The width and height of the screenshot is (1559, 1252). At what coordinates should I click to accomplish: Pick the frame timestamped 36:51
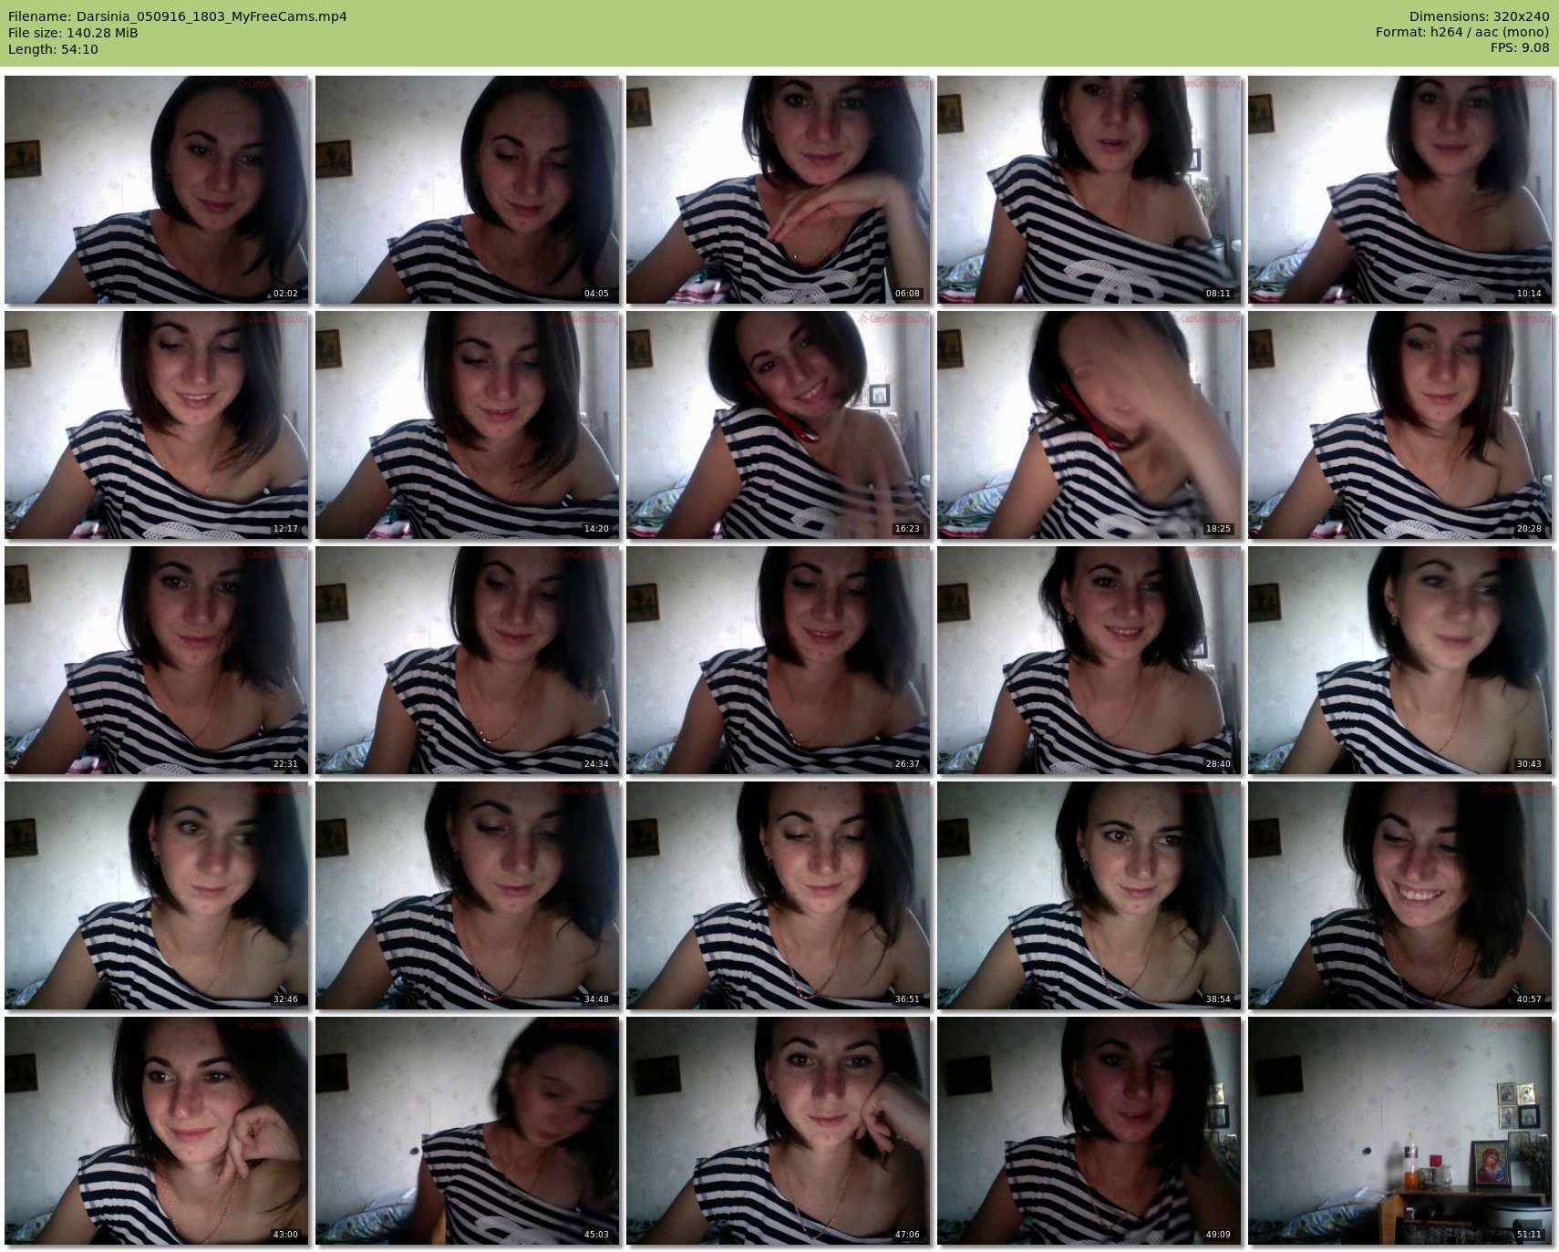tap(779, 895)
